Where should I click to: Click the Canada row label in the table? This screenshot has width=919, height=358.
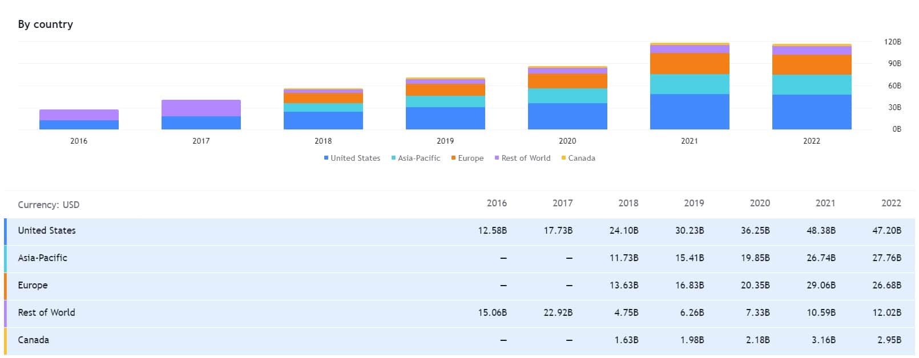tap(33, 340)
